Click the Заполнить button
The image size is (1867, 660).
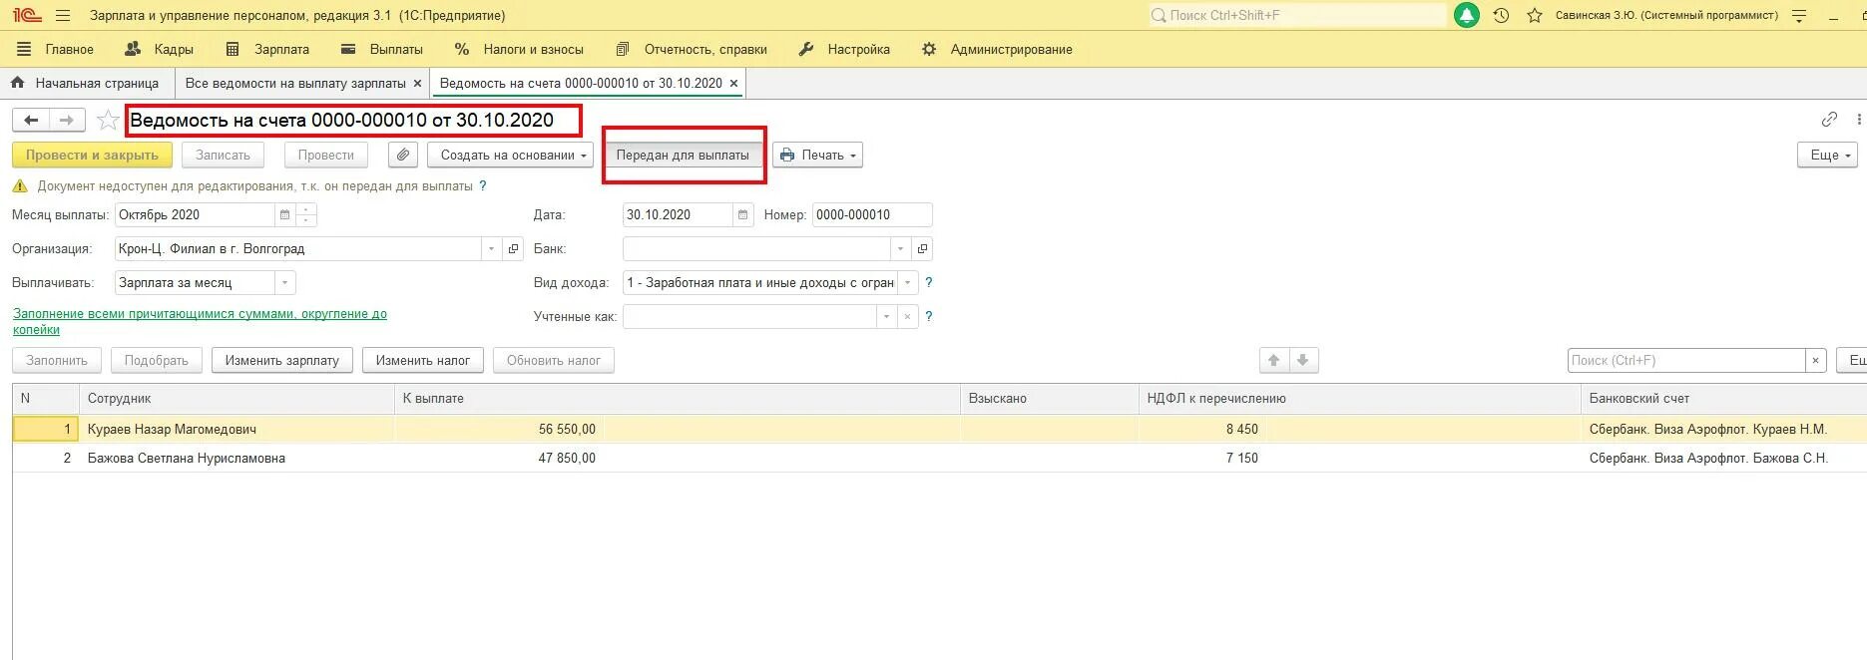(x=57, y=360)
